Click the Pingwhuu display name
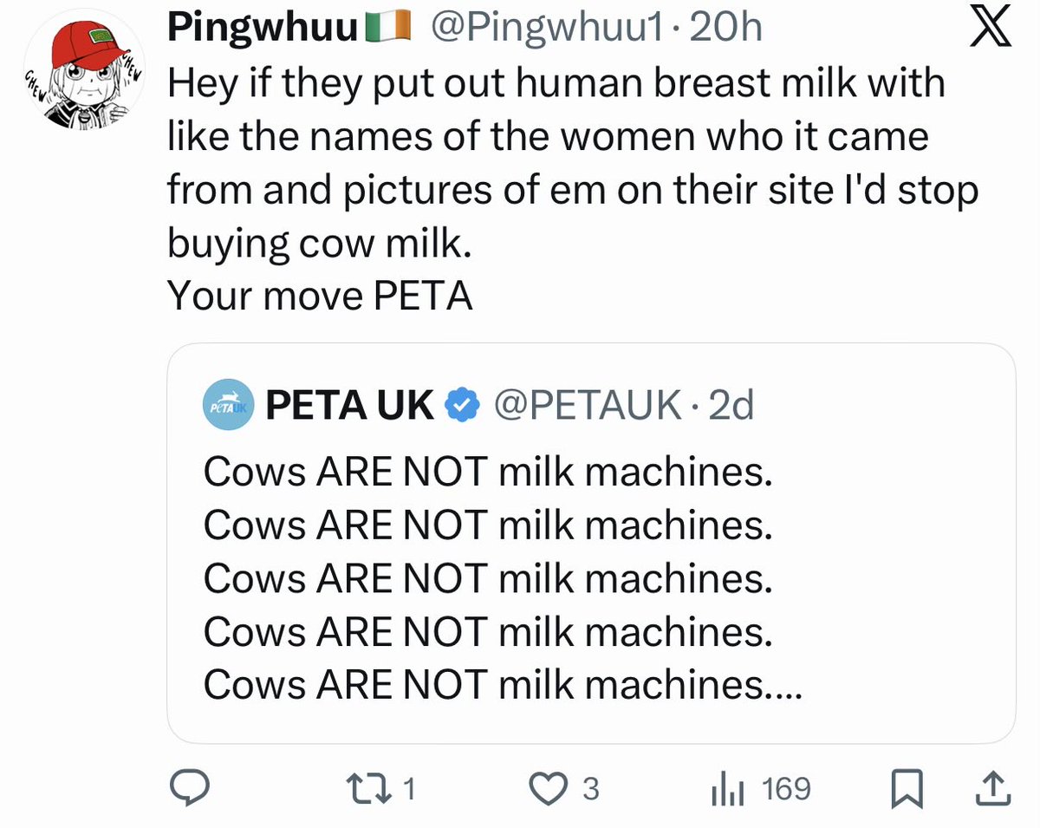Image resolution: width=1040 pixels, height=828 pixels. pyautogui.click(x=263, y=29)
